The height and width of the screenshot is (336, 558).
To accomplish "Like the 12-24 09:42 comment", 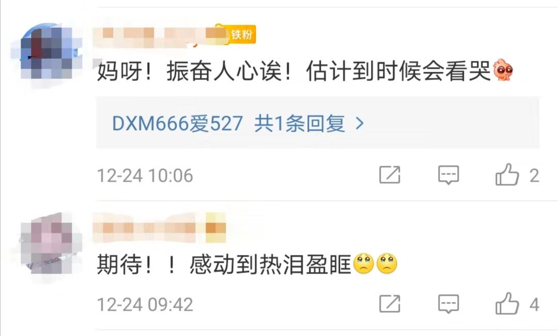I will tap(507, 303).
